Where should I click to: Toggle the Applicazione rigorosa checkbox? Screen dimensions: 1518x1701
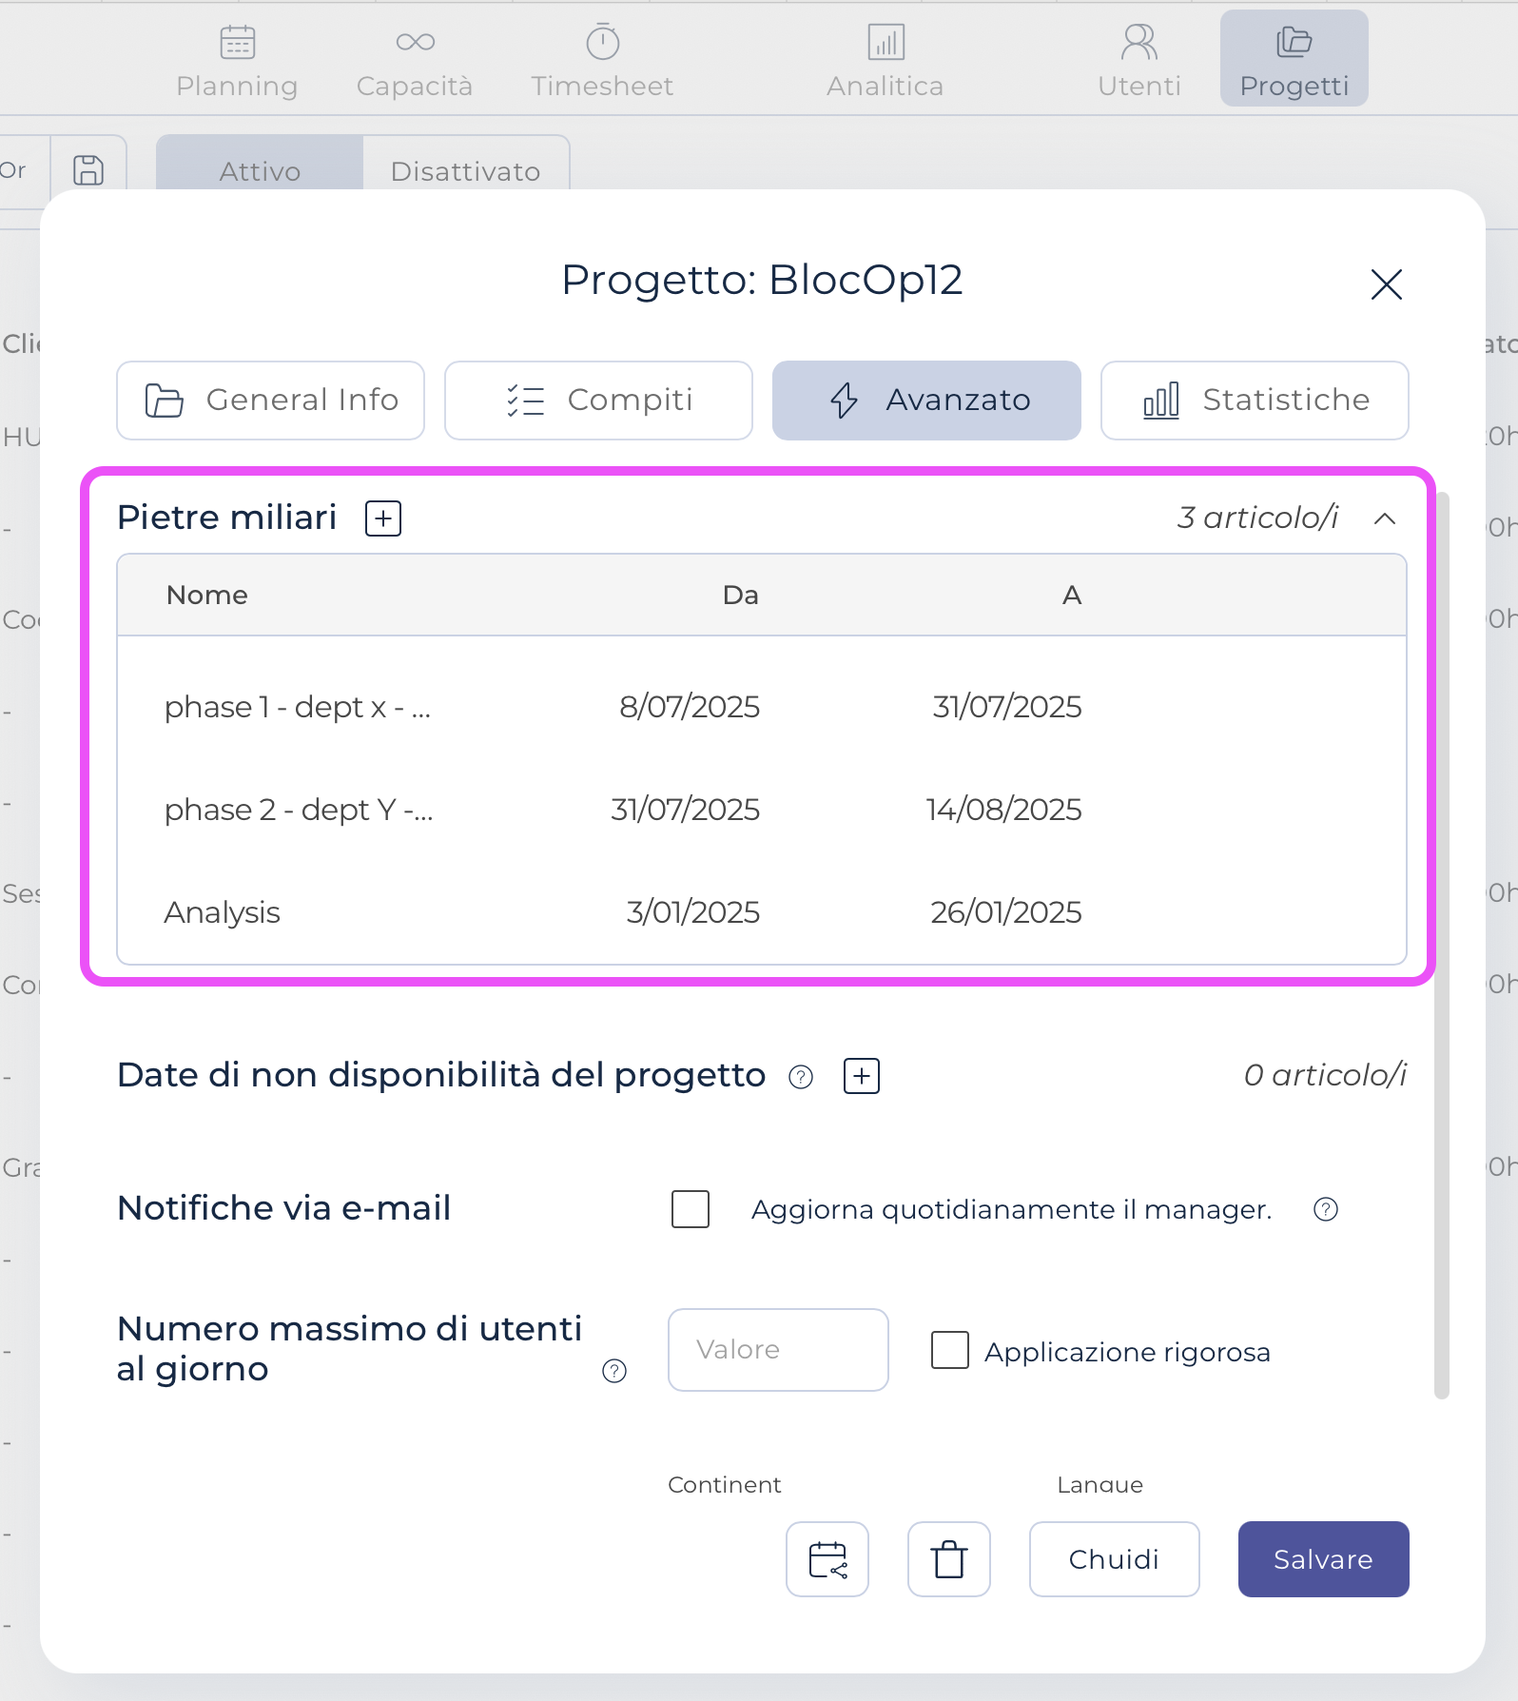coord(949,1350)
